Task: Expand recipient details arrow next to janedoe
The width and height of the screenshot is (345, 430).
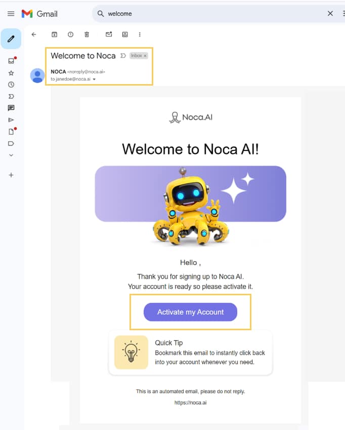Action: coord(94,79)
